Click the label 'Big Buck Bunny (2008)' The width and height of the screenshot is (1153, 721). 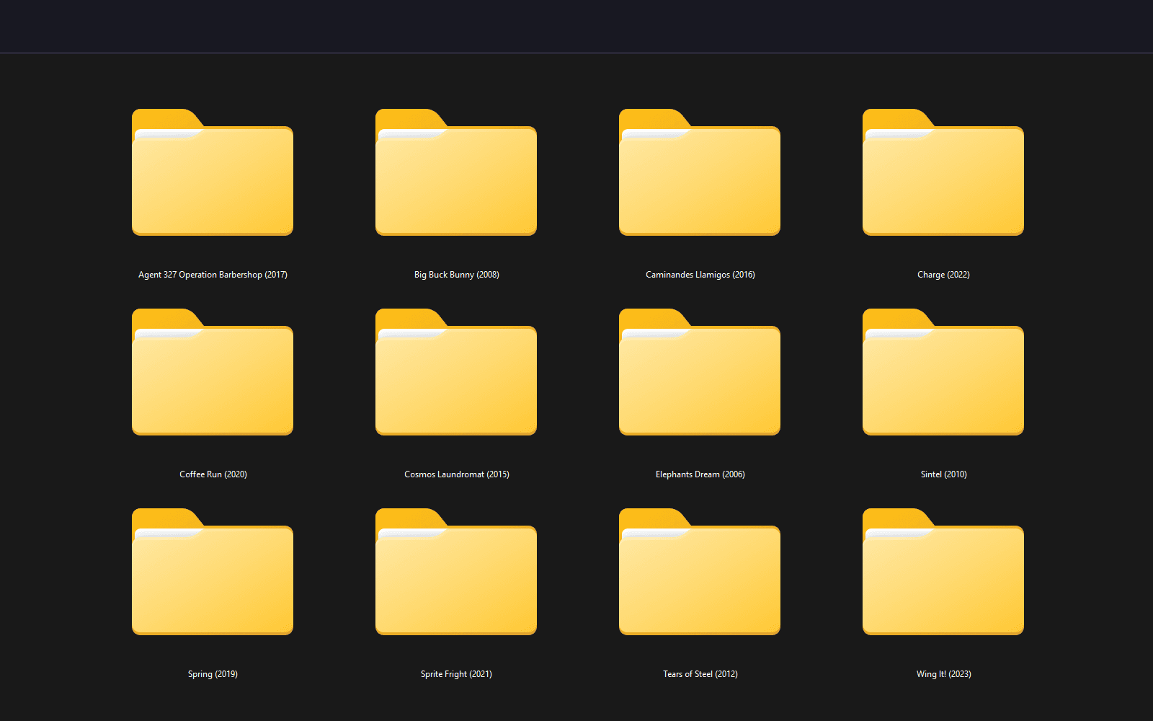tap(456, 275)
